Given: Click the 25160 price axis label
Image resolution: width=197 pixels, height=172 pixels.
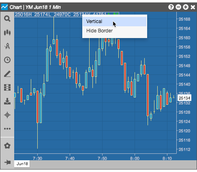Looking at the screenshot, I should 184,38.
